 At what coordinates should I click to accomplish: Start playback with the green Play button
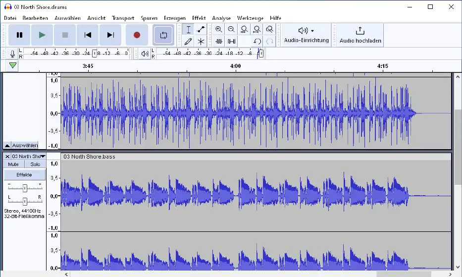42,35
